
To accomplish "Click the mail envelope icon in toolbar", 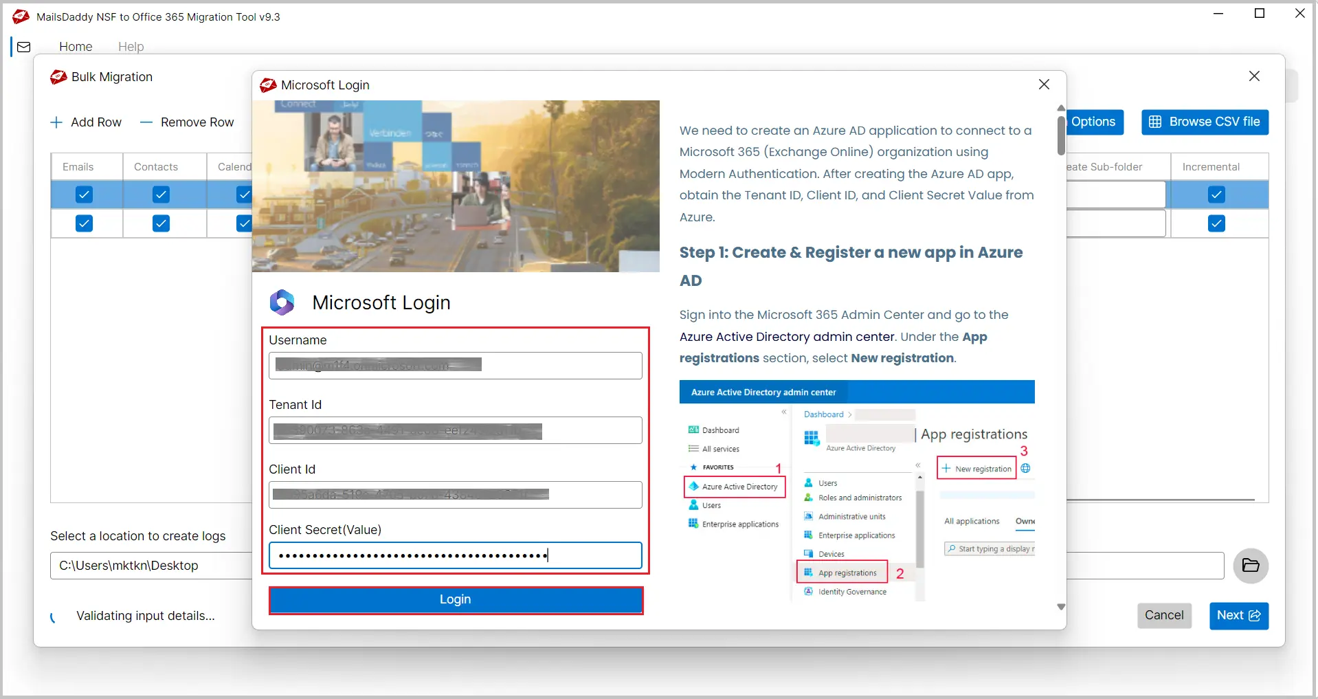I will point(24,47).
